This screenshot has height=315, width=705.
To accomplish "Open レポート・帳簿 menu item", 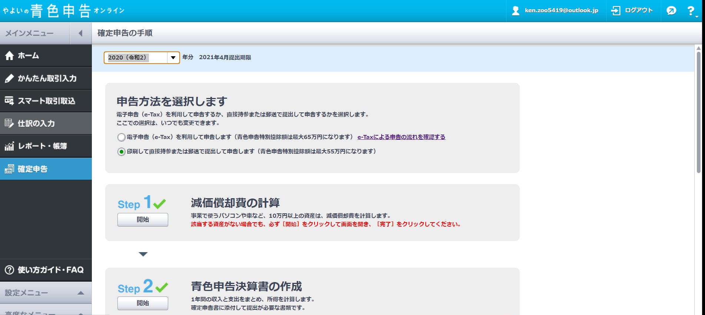I will (46, 146).
